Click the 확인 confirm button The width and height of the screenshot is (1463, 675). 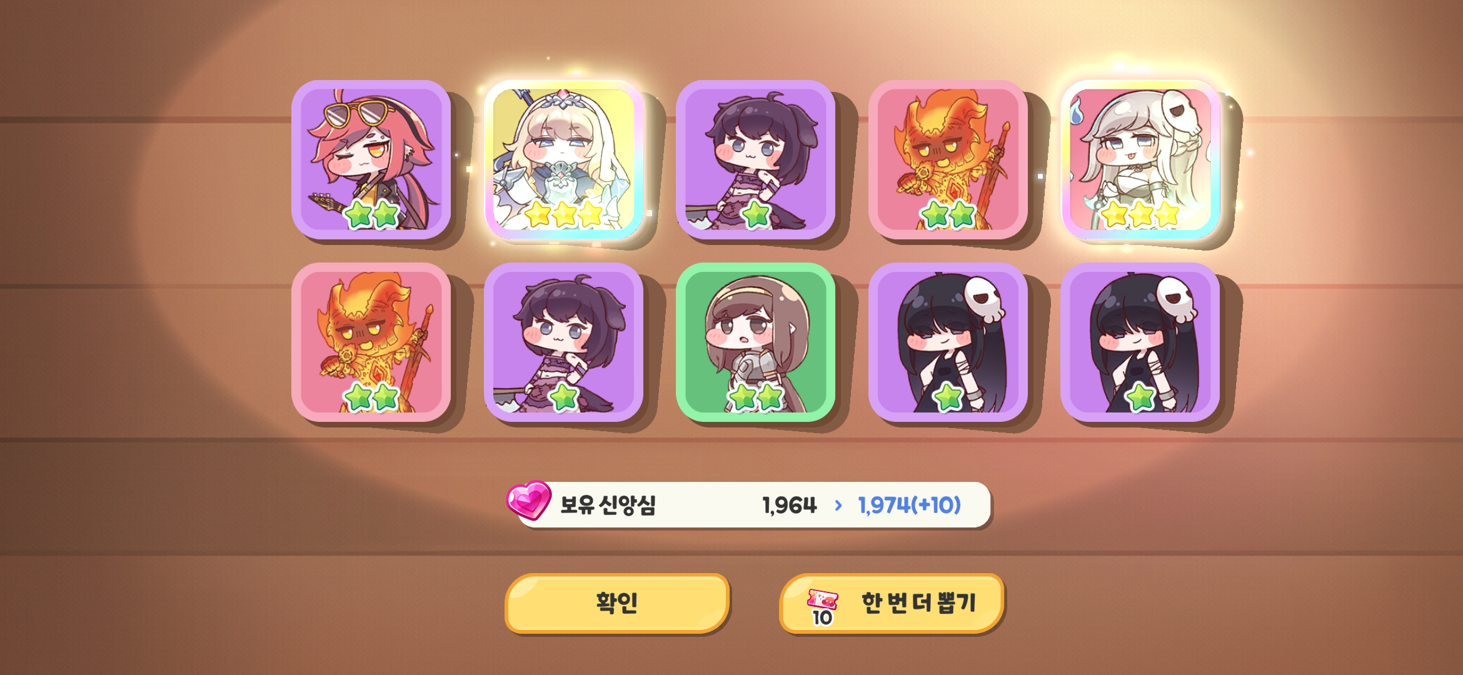[x=617, y=603]
